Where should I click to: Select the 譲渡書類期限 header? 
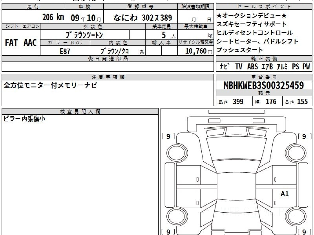(196, 7)
